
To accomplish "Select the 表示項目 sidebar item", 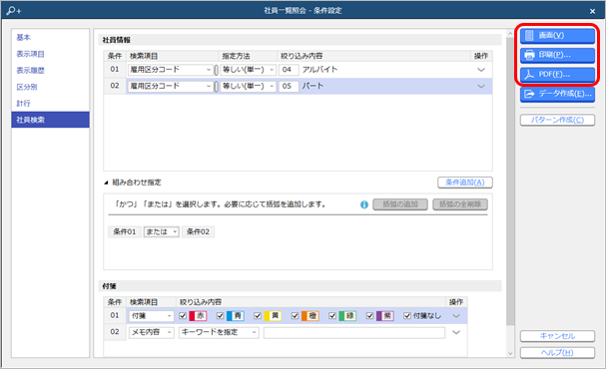I will coord(50,54).
